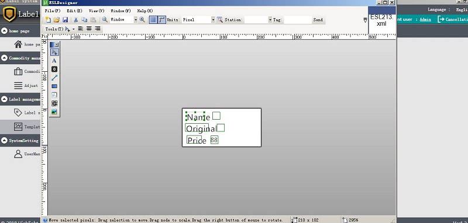Select the Text tool in toolbox

[x=54, y=61]
